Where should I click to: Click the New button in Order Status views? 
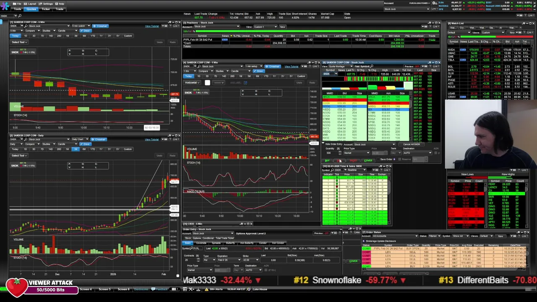pyautogui.click(x=500, y=236)
